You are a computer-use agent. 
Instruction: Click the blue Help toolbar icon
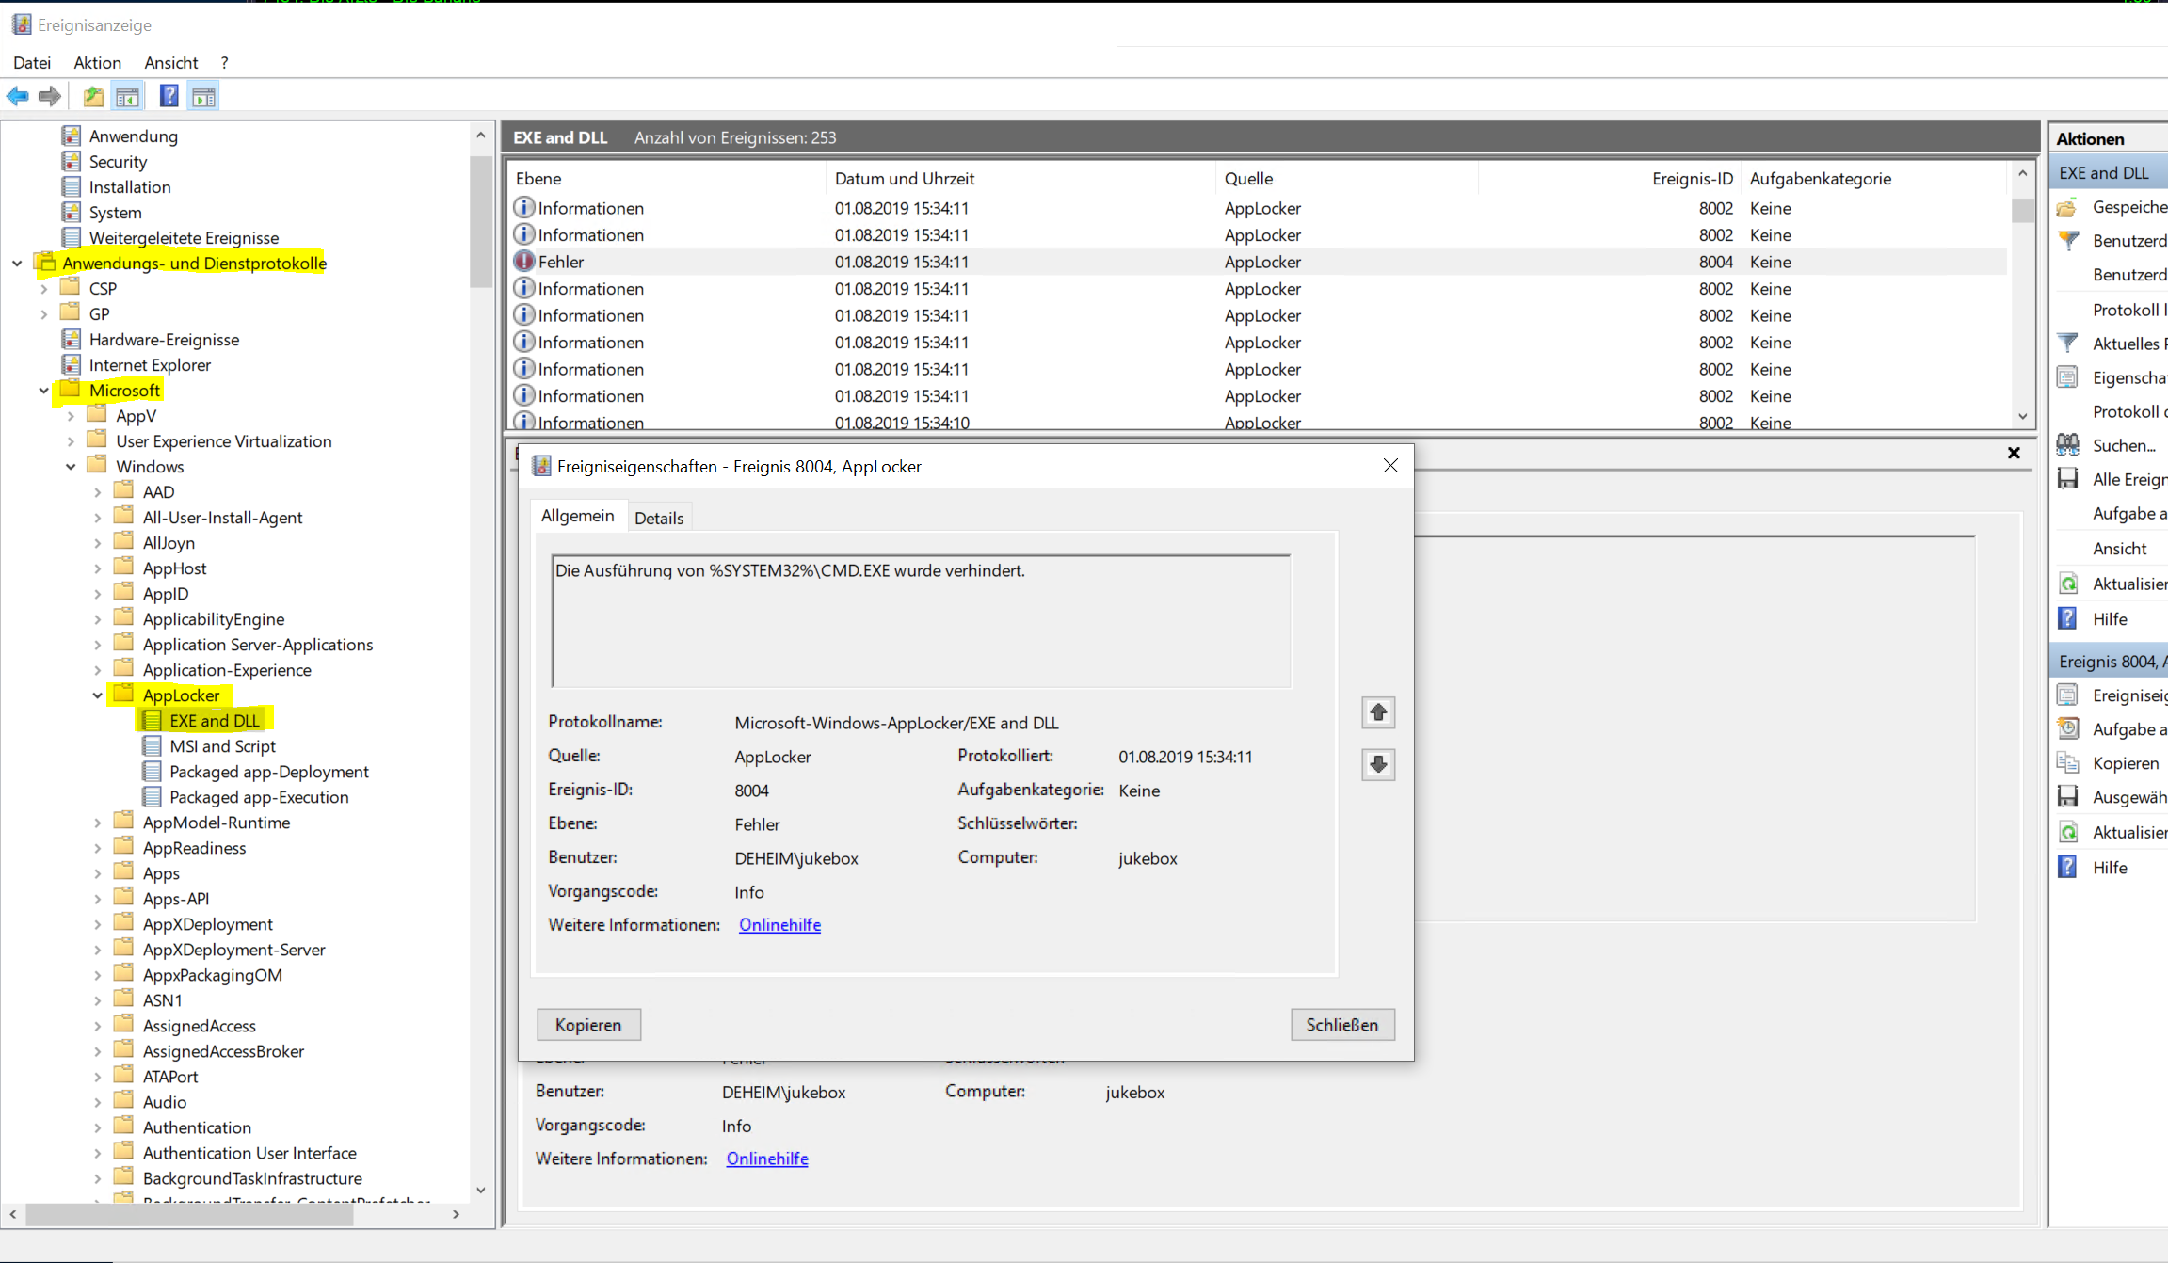169,96
